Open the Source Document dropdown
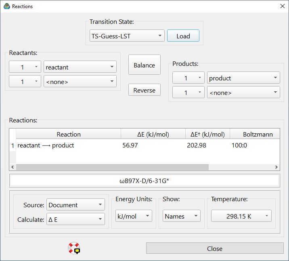 click(x=75, y=204)
